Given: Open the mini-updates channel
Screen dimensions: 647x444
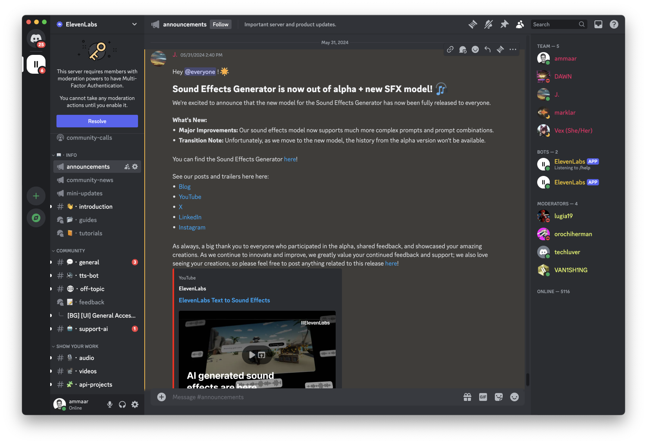Looking at the screenshot, I should click(97, 194).
